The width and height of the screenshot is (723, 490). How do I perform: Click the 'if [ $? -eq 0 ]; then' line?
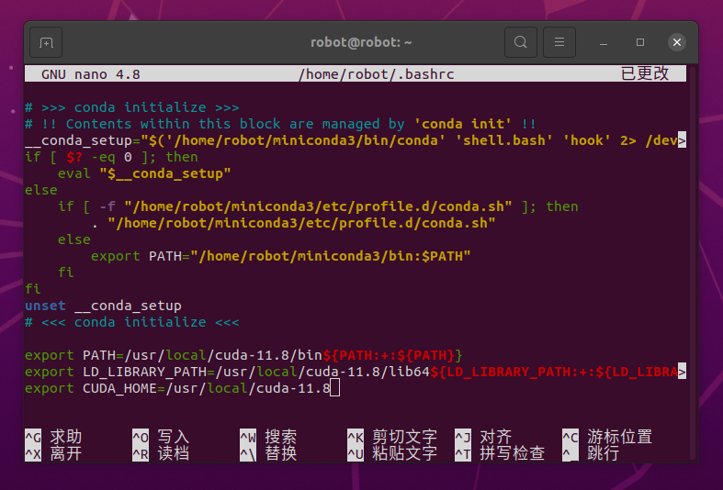(x=111, y=157)
